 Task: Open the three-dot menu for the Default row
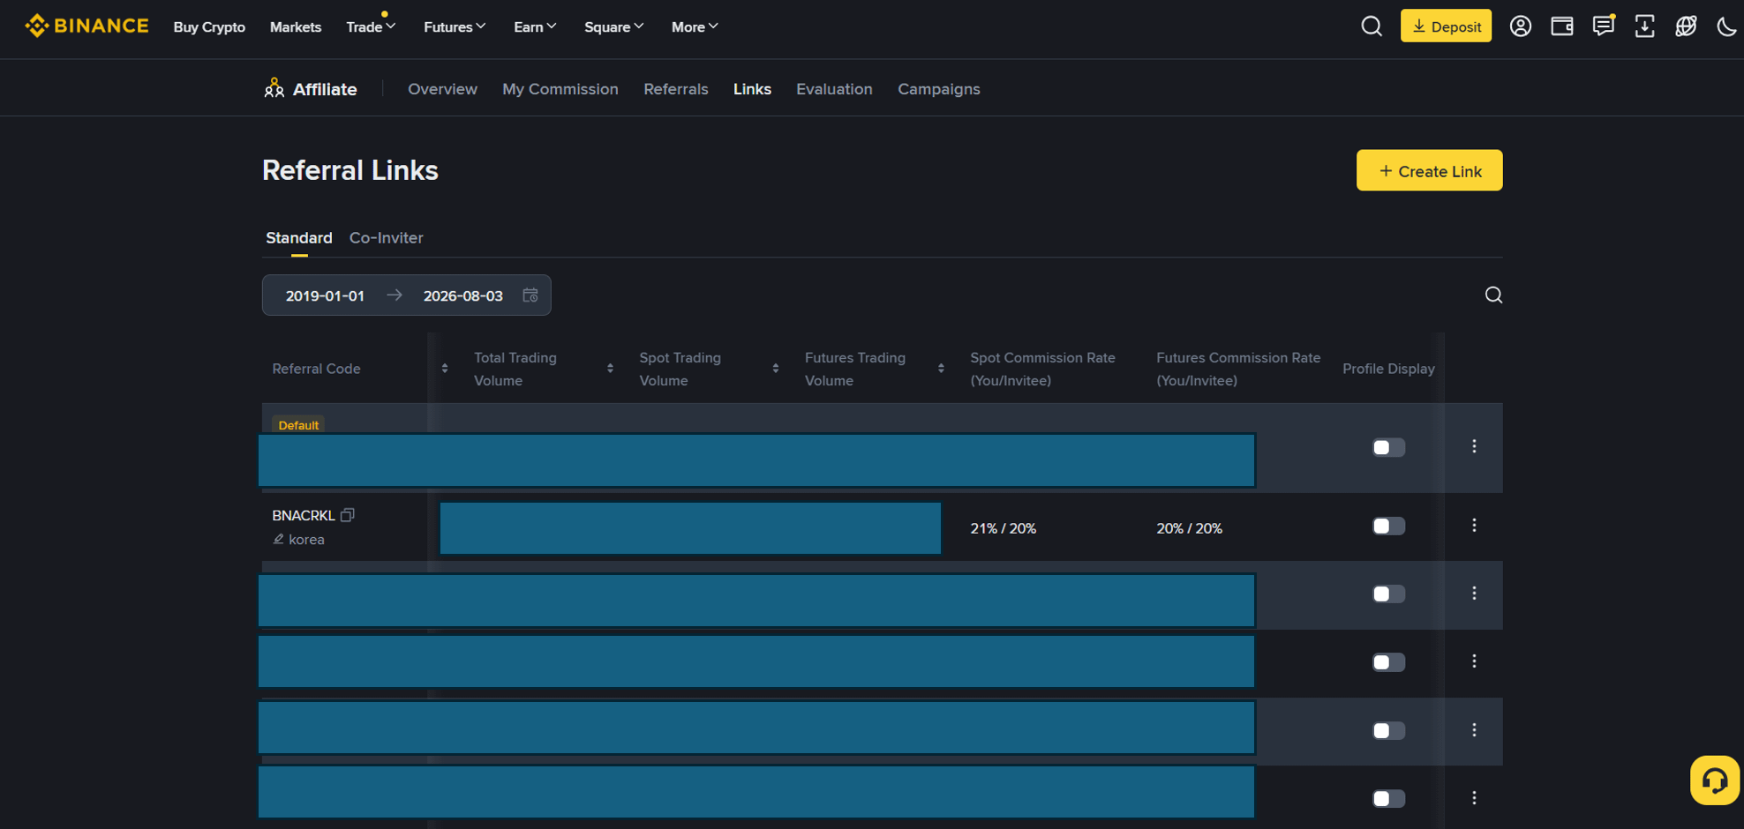[1474, 446]
